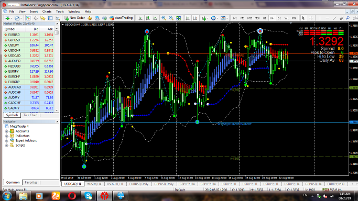Select the Equidistant Channel tool
Viewport: 358px width, 201px height.
(342, 18)
